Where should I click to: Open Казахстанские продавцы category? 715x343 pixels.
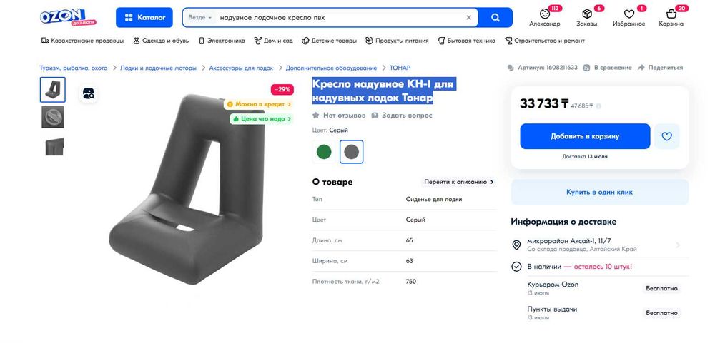(x=82, y=41)
